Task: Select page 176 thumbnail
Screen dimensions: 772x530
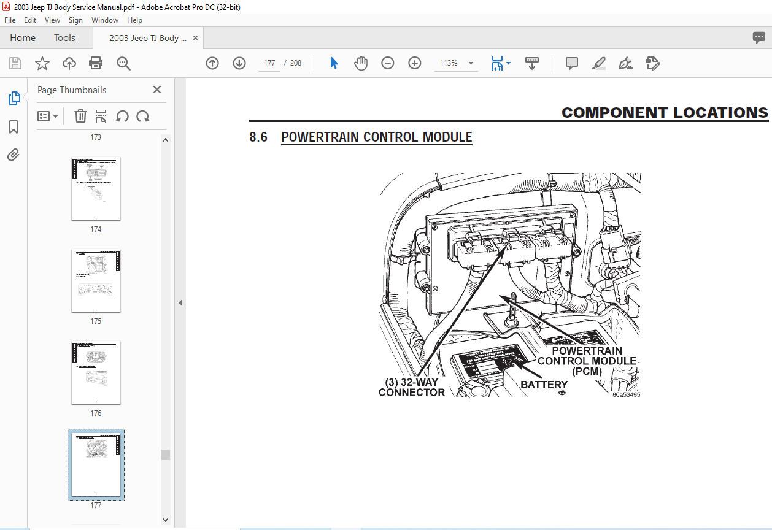Action: [x=96, y=373]
